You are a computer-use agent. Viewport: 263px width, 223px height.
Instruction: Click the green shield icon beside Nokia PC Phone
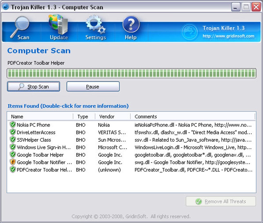click(13, 125)
